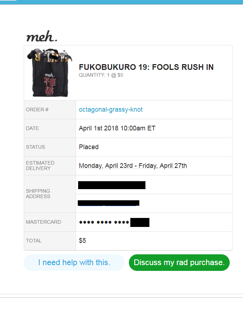Screen dimensions: 243x317
Task: Click the second redacted shipping address line
Action: (108, 203)
